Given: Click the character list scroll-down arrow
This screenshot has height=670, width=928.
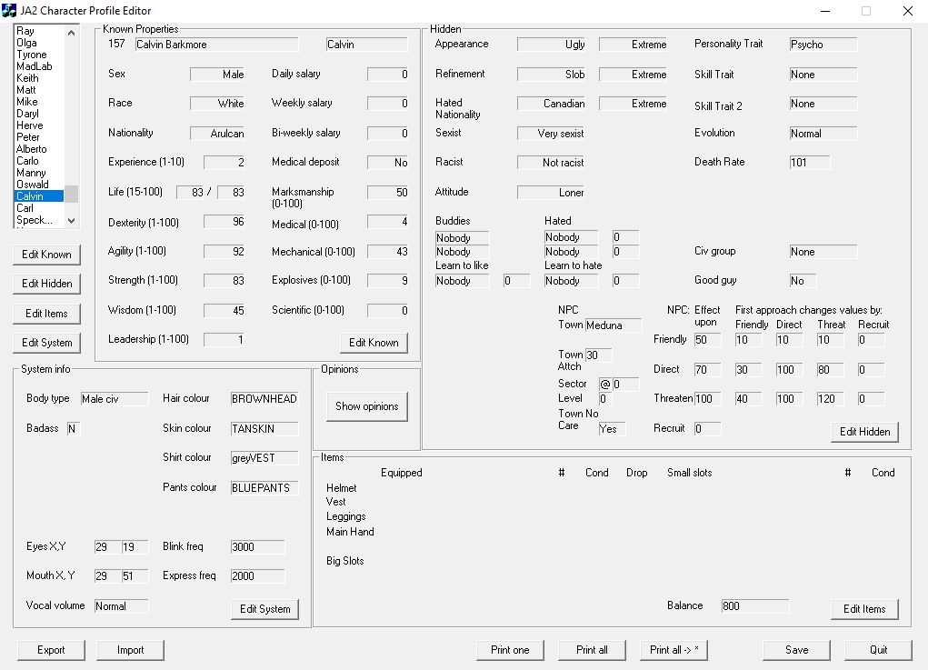Looking at the screenshot, I should coord(71,221).
